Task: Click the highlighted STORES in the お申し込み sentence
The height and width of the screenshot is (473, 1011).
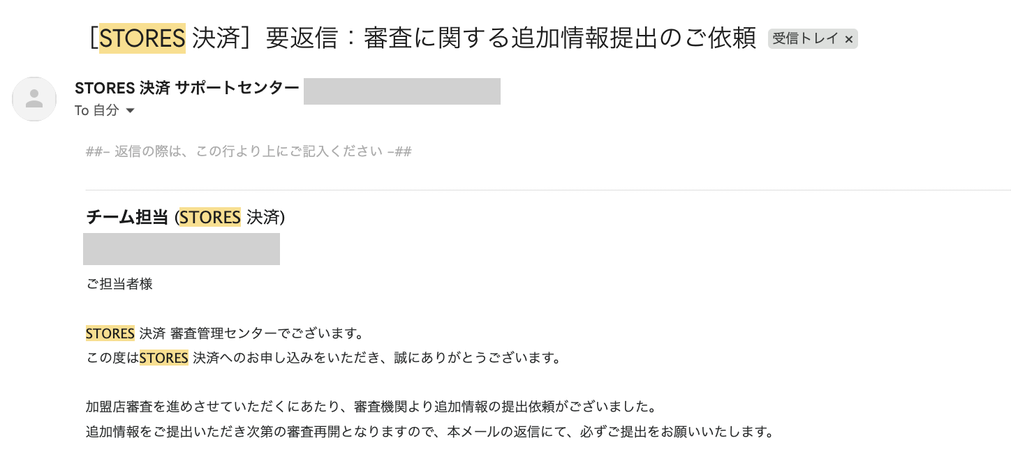Action: click(x=163, y=357)
